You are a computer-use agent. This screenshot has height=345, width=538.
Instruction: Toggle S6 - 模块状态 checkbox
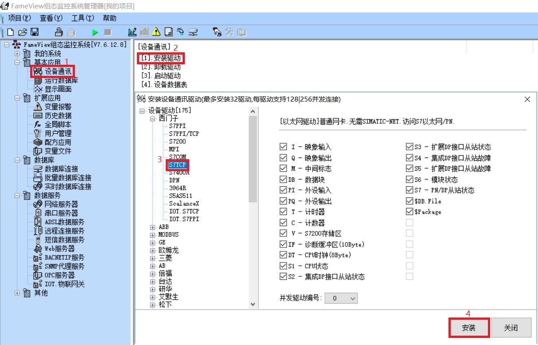pyautogui.click(x=409, y=180)
